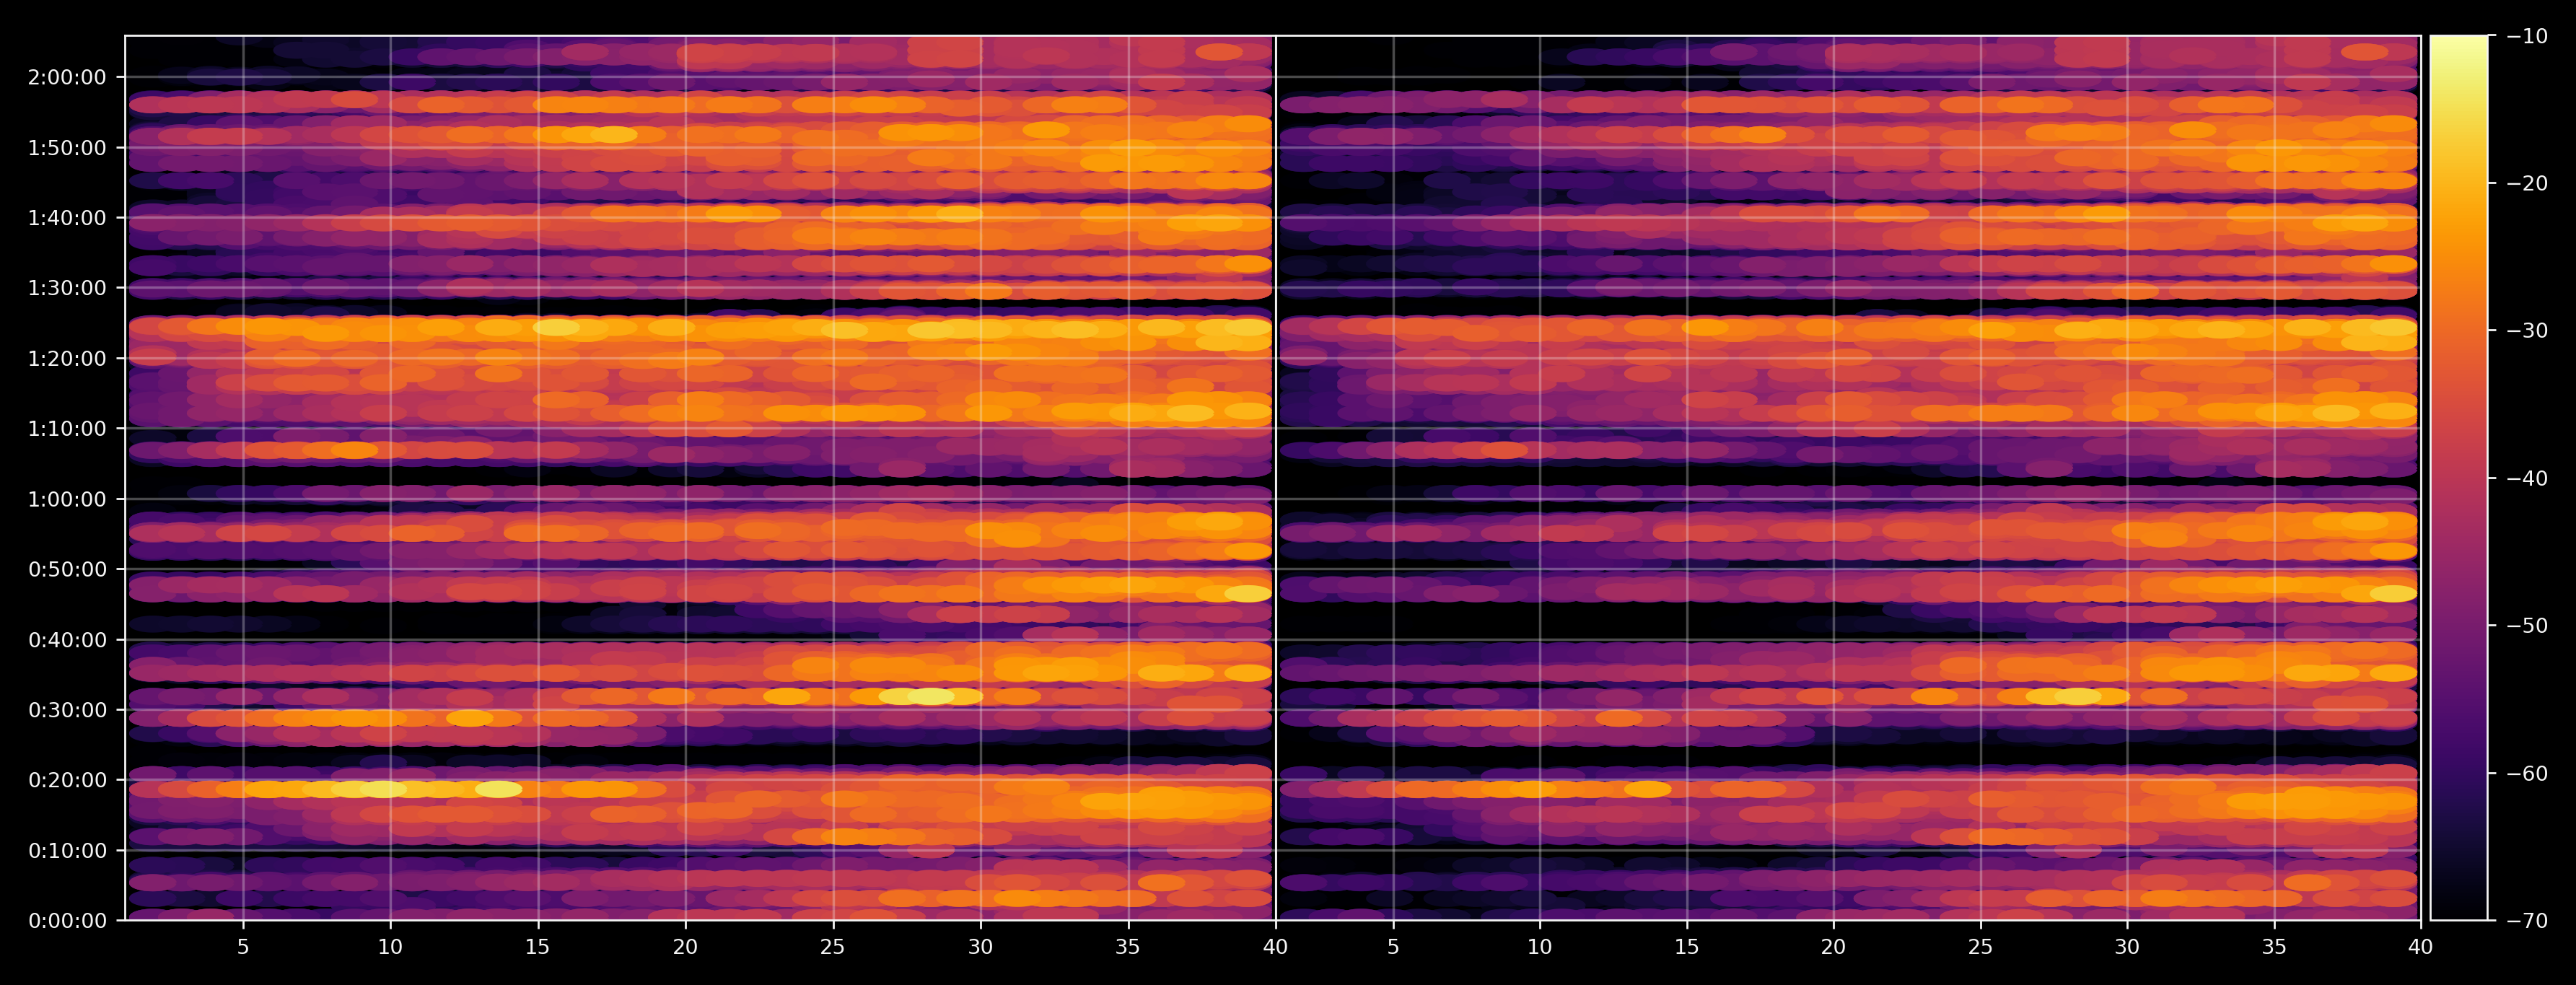Viewport: 2576px width, 985px height.
Task: Click the inferno colorbar gradient strip
Action: [x=2459, y=478]
